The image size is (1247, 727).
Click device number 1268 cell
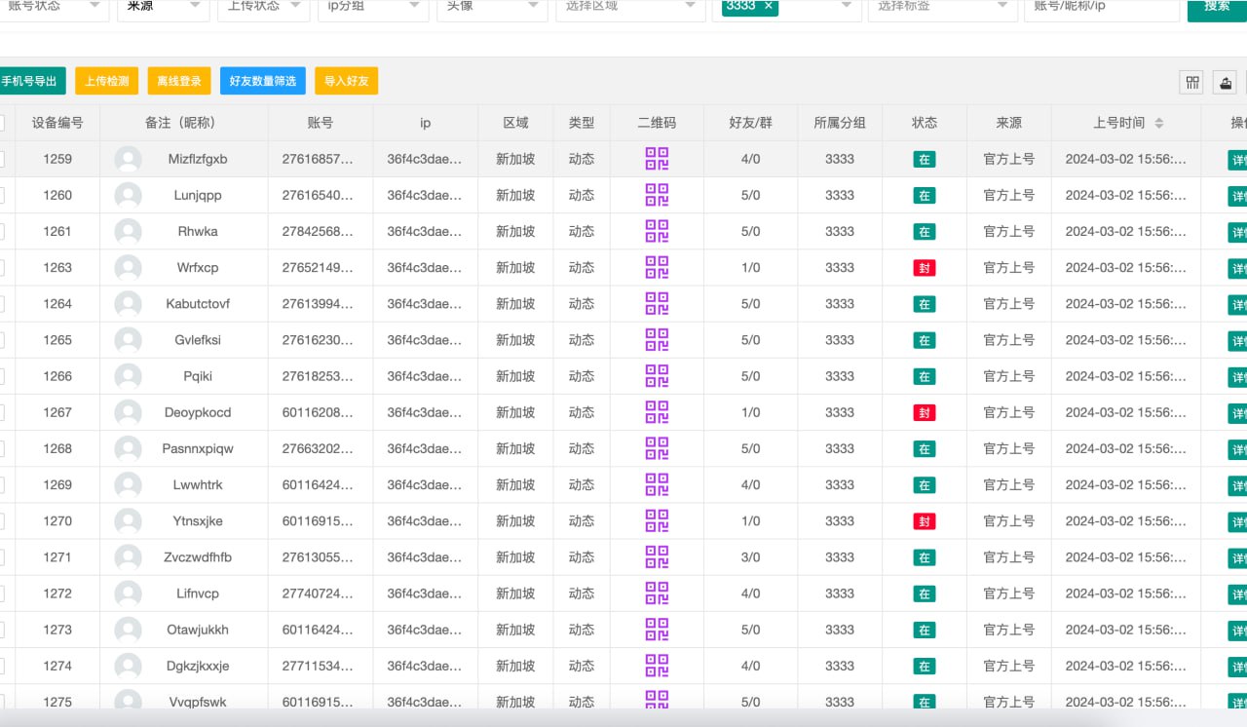[x=57, y=448]
